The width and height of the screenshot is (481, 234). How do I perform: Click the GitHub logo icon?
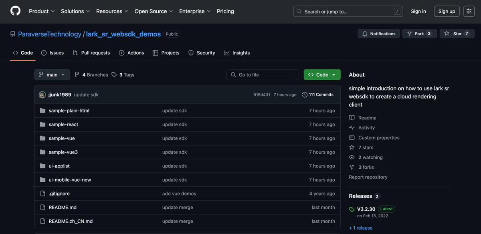[15, 11]
